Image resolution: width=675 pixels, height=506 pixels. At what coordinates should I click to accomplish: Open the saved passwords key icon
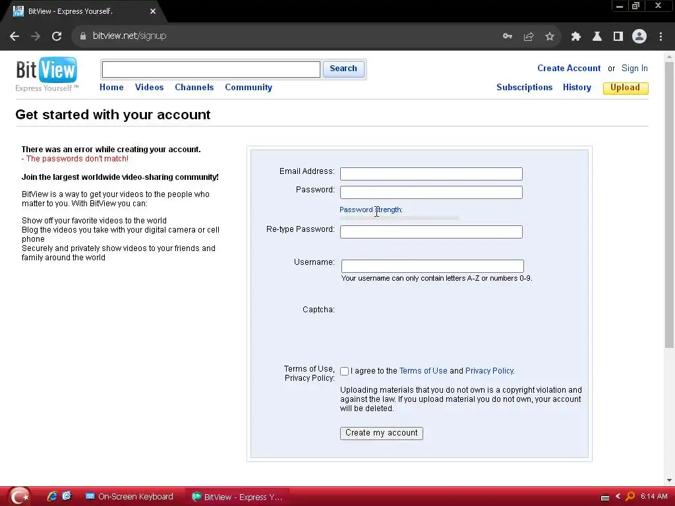pos(508,36)
